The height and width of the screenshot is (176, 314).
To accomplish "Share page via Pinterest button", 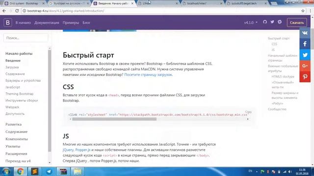I will (x=305, y=77).
